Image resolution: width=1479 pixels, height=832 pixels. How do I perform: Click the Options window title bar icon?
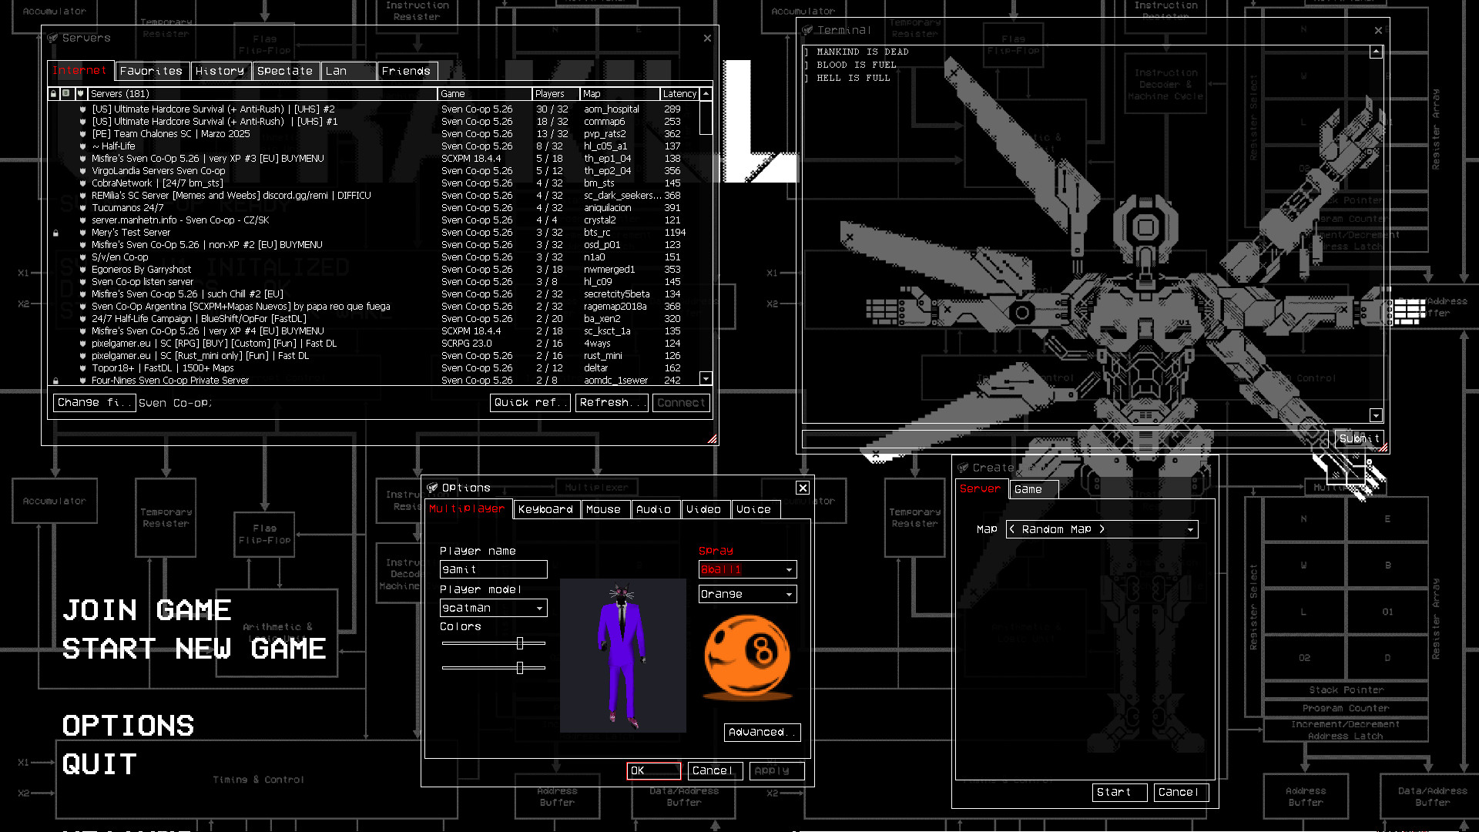(434, 488)
